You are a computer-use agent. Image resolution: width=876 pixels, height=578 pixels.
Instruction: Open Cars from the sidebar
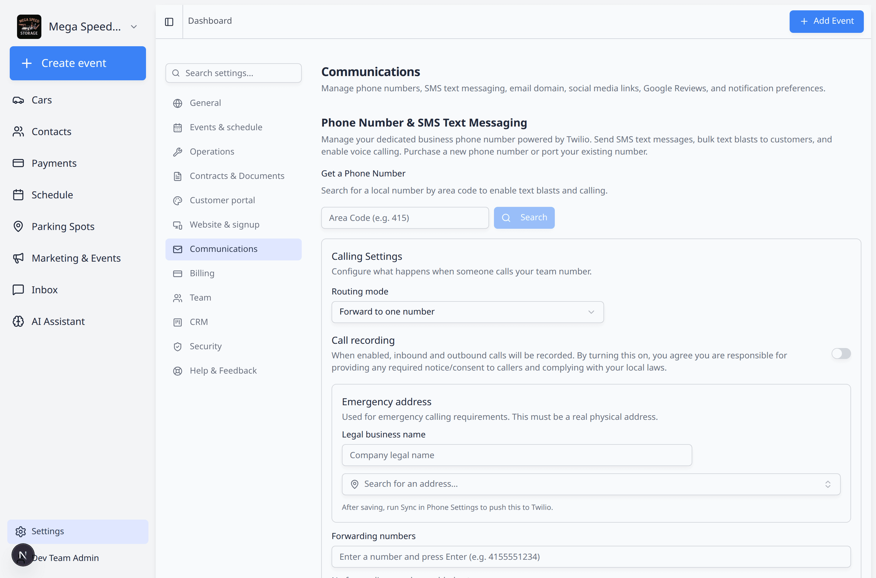coord(78,100)
